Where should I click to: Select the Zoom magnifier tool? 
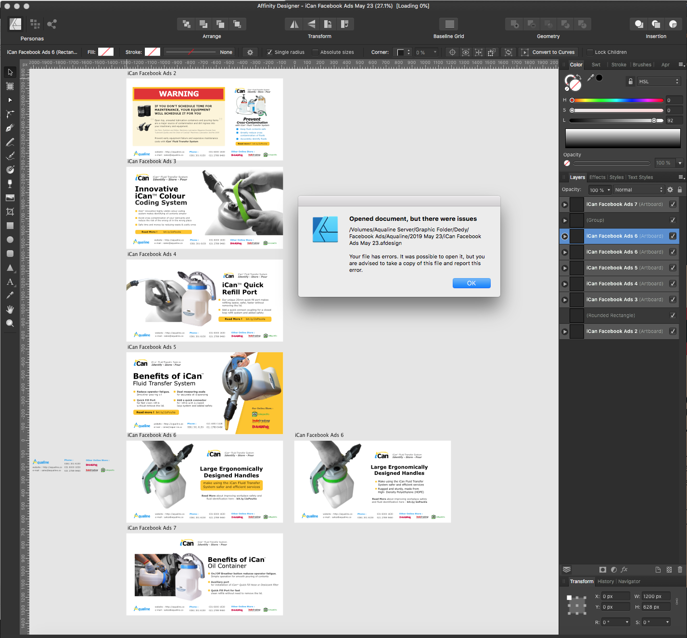10,323
